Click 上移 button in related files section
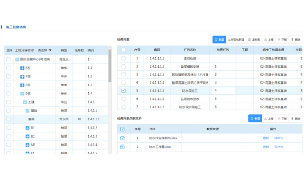The width and height of the screenshot is (304, 179). coord(269,118)
